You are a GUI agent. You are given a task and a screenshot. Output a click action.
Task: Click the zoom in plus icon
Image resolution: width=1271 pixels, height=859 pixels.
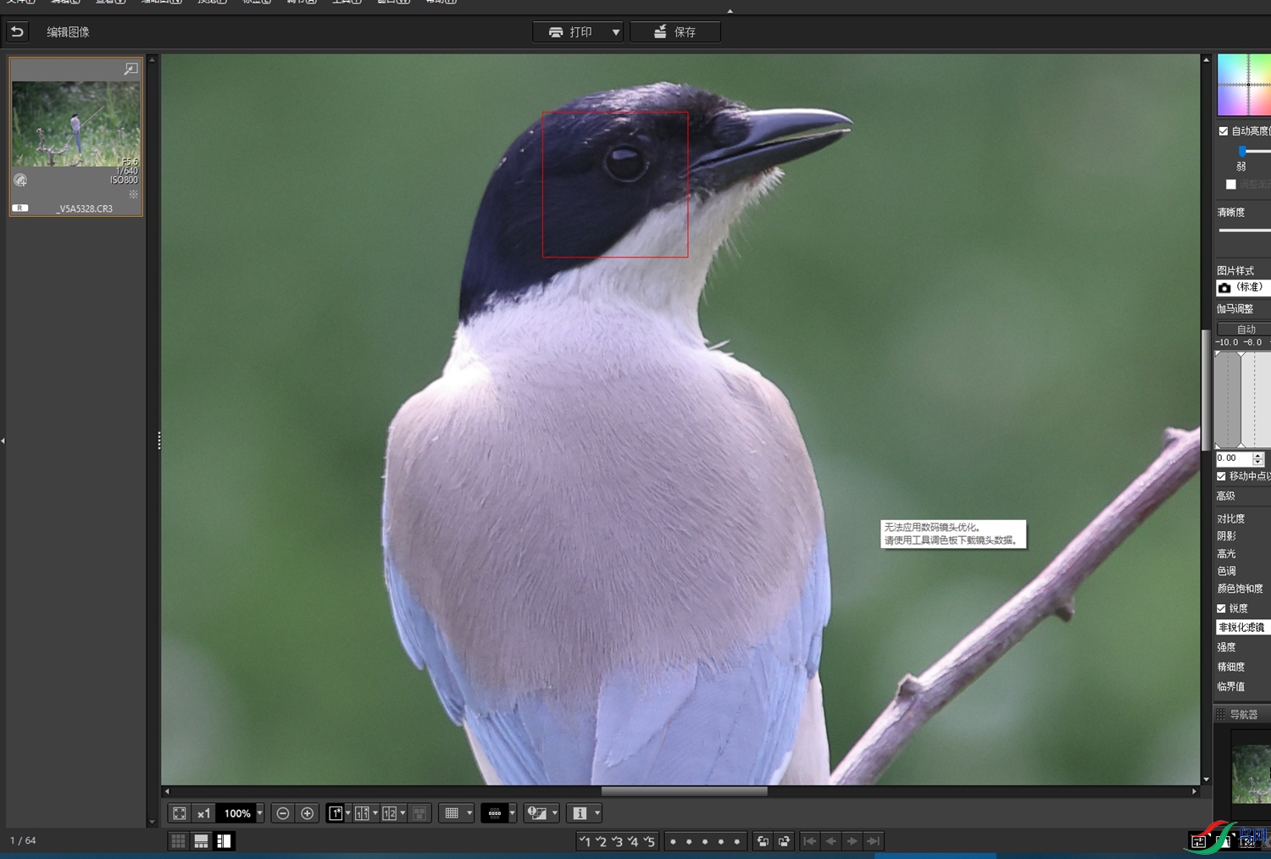(308, 813)
